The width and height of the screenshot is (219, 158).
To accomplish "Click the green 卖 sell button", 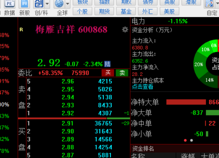I will click(122, 73).
